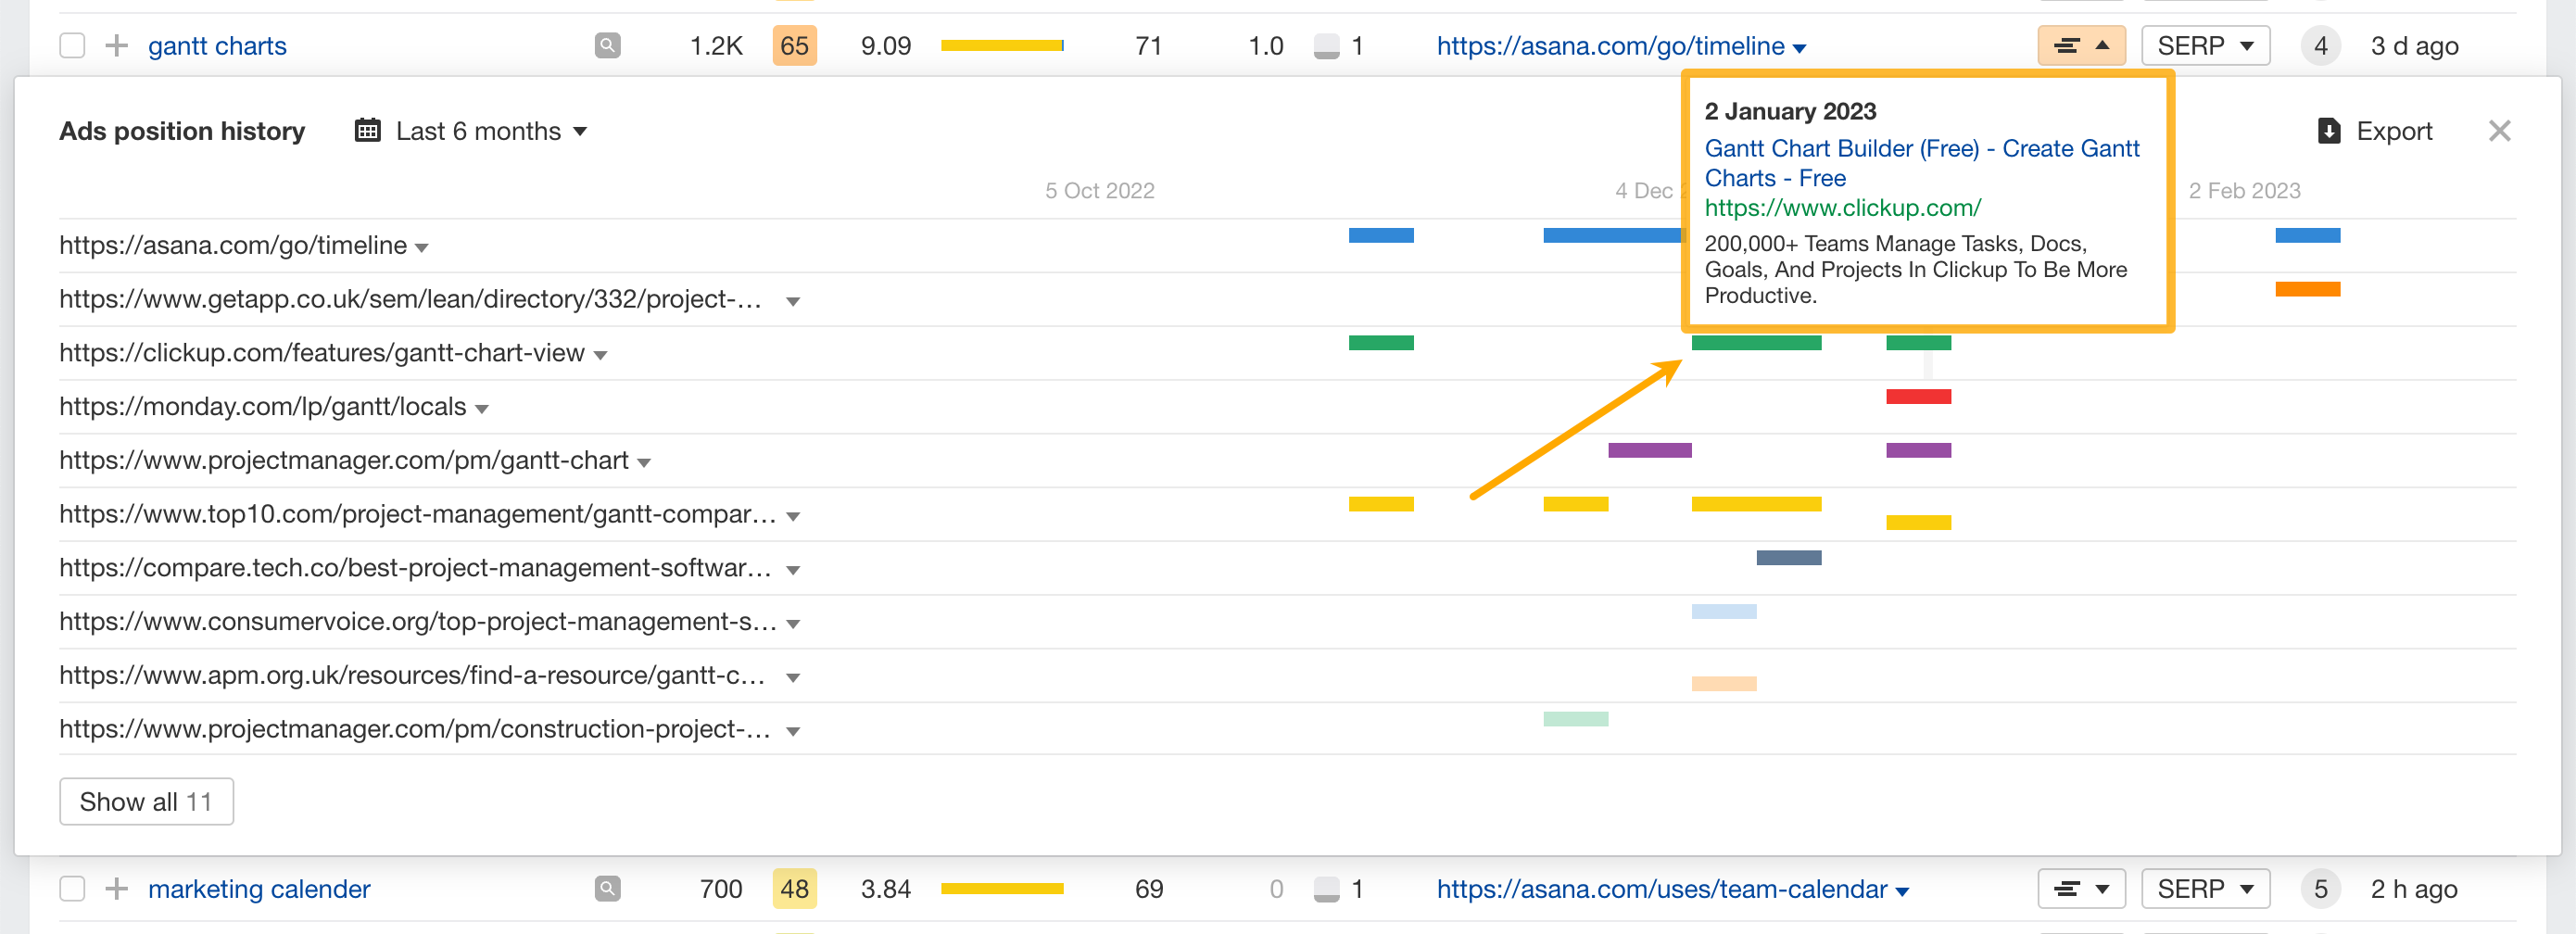Expand asana.com/go/timeline dropdown arrow in top row
The width and height of the screenshot is (2576, 934).
click(x=1800, y=49)
